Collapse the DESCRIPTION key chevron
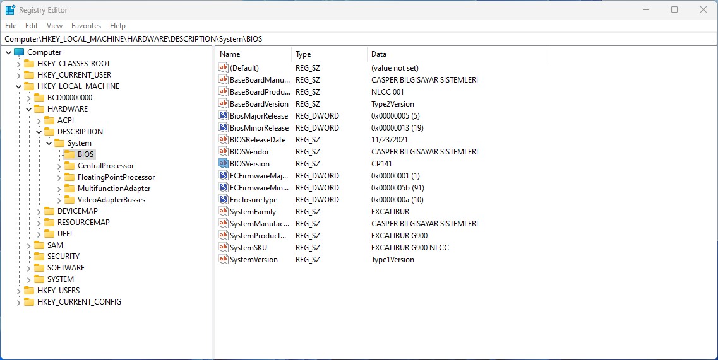 click(39, 132)
